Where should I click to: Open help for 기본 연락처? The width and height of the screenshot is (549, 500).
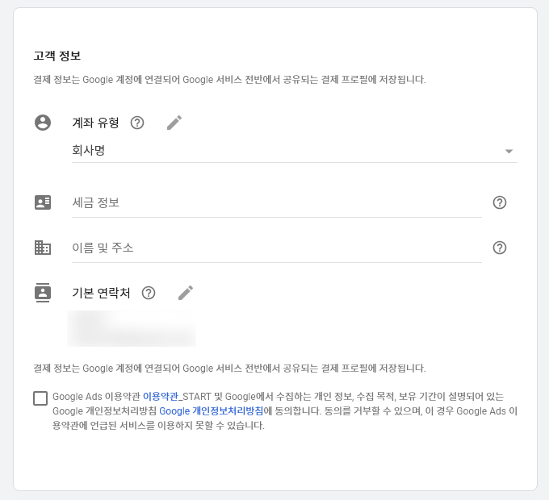click(x=149, y=293)
